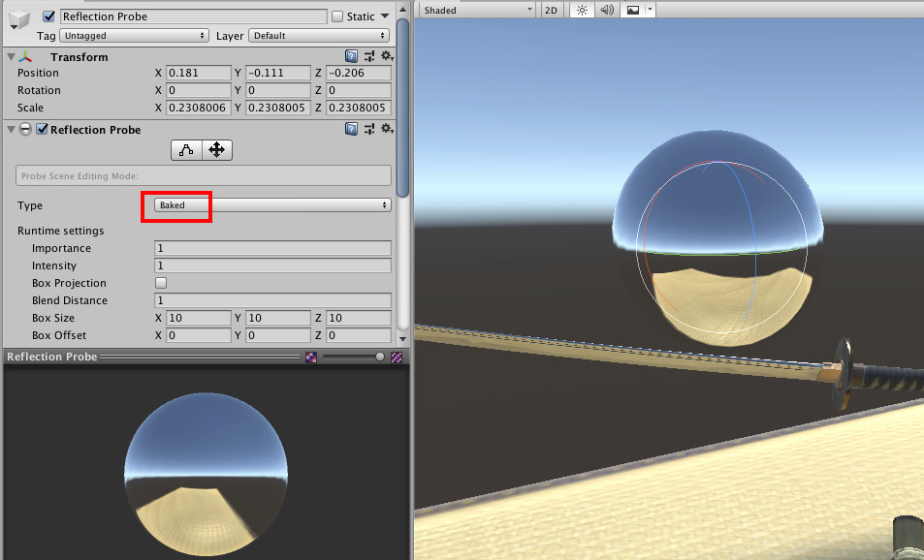924x560 pixels.
Task: Disable the Reflection Probe component checkbox
Action: click(42, 129)
